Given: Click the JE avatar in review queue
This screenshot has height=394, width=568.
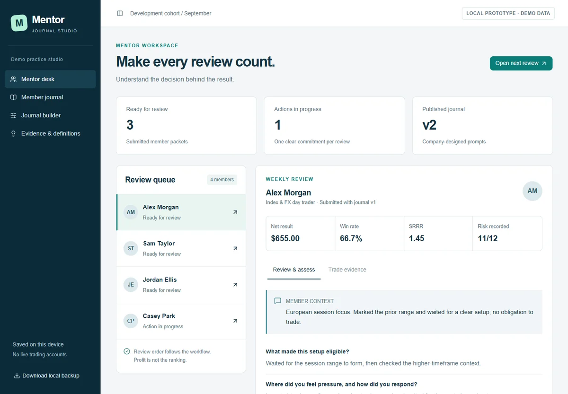Looking at the screenshot, I should tap(131, 285).
